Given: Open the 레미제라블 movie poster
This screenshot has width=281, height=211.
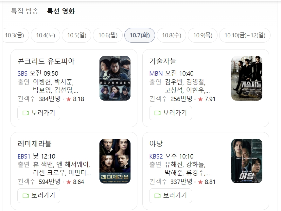Looking at the screenshot, I should pyautogui.click(x=115, y=161).
